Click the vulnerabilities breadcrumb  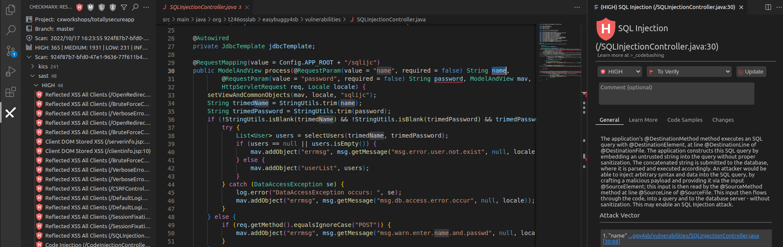click(323, 19)
